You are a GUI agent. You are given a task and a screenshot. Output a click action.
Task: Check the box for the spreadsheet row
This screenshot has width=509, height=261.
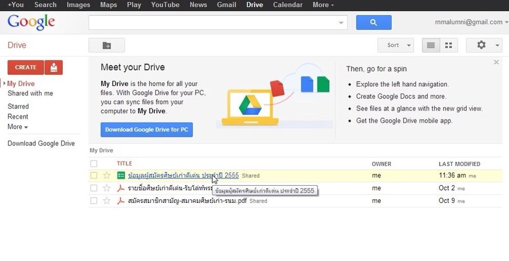coord(94,176)
